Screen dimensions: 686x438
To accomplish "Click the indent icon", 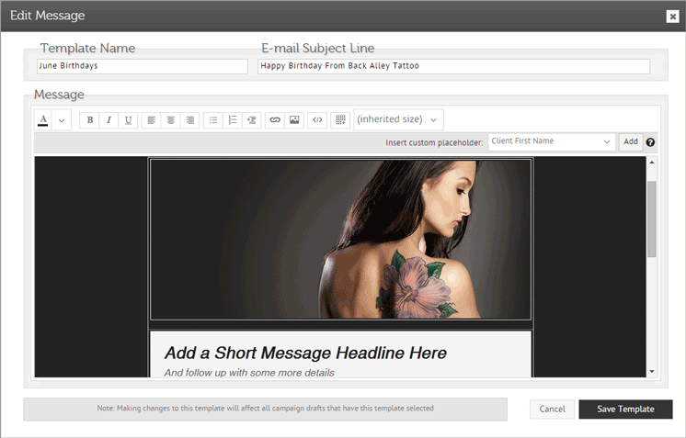I will click(x=251, y=120).
